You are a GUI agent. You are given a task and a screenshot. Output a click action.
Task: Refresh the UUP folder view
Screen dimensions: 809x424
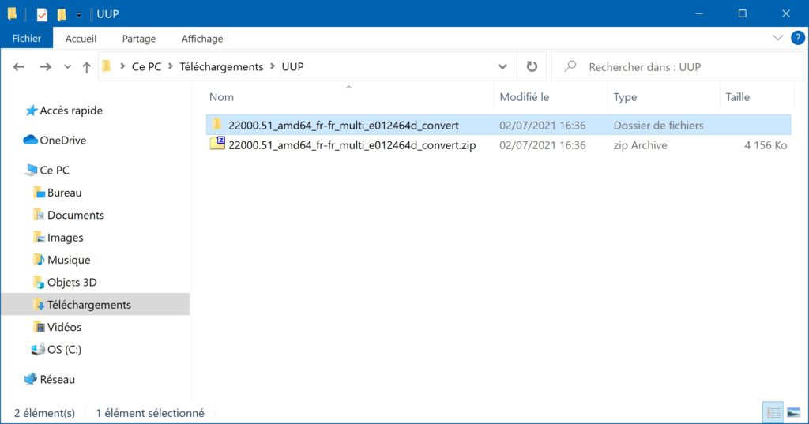[x=532, y=66]
